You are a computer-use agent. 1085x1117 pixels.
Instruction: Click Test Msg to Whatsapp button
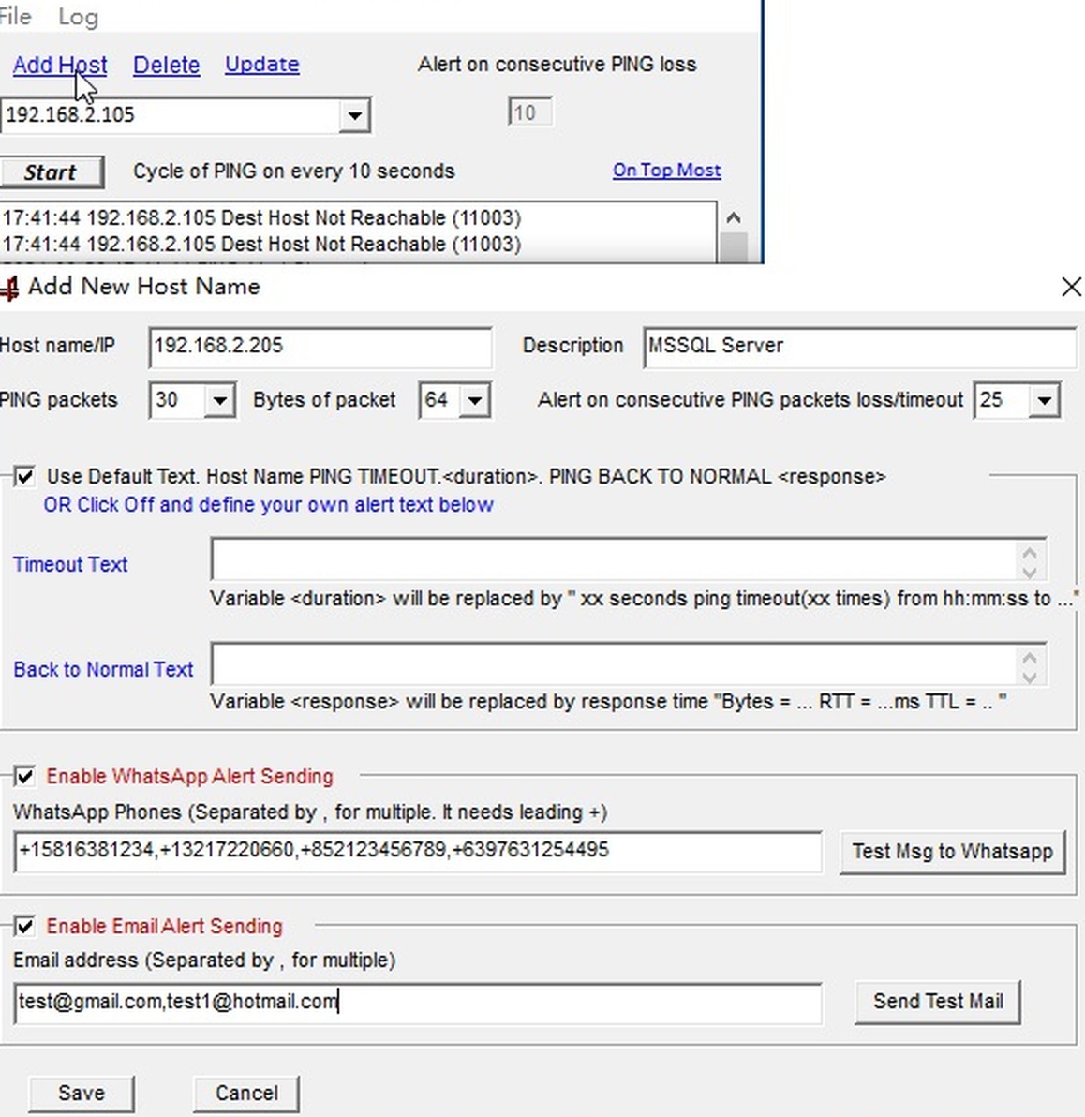(x=952, y=852)
